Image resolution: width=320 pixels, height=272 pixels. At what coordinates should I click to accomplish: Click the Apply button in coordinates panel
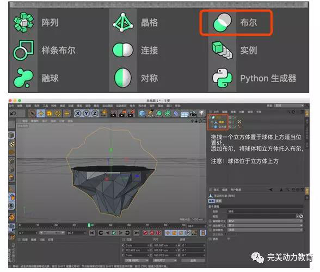tap(193, 261)
